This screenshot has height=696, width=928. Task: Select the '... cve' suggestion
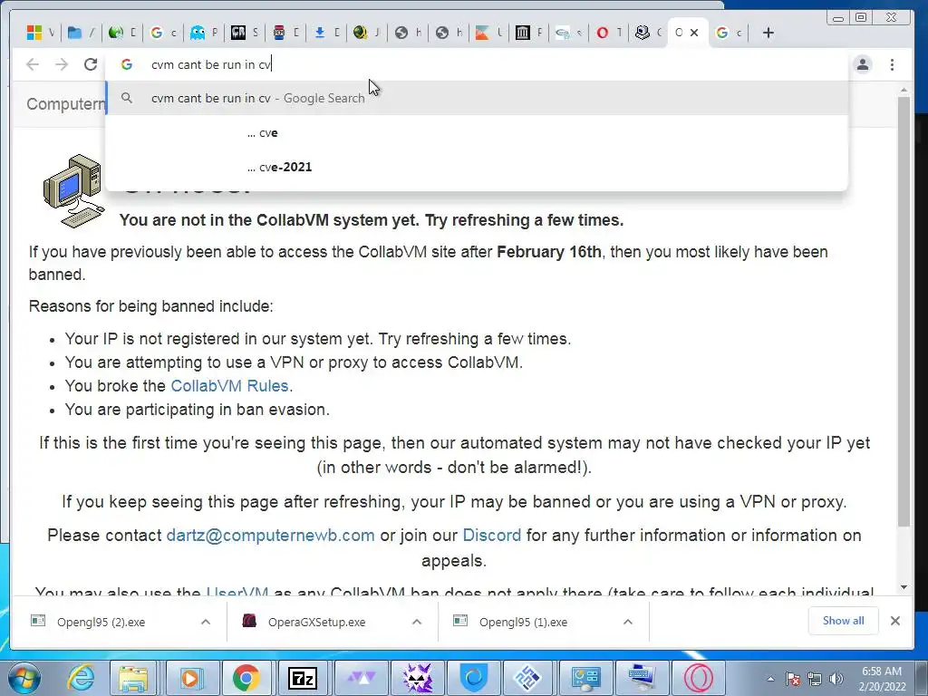pos(477,132)
